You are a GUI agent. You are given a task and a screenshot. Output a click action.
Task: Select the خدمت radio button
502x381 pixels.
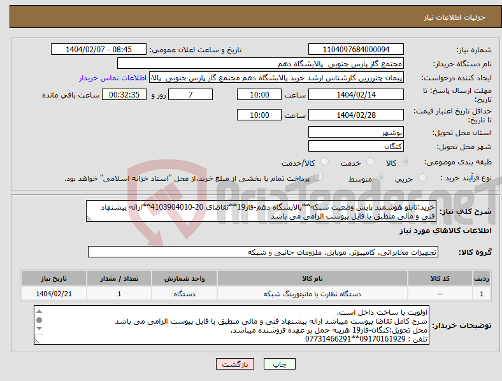[x=370, y=162]
